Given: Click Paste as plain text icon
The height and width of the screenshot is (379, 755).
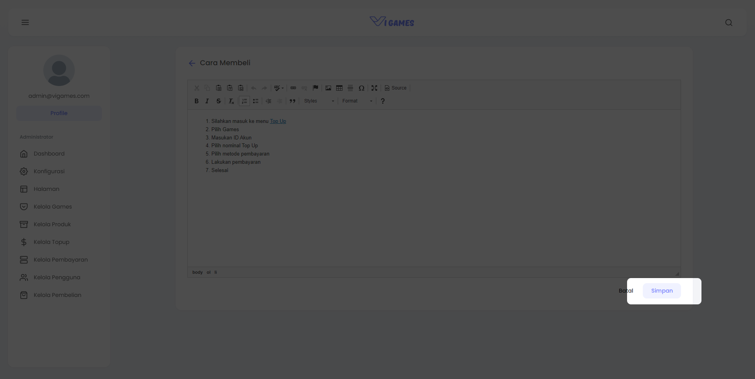Looking at the screenshot, I should 229,88.
